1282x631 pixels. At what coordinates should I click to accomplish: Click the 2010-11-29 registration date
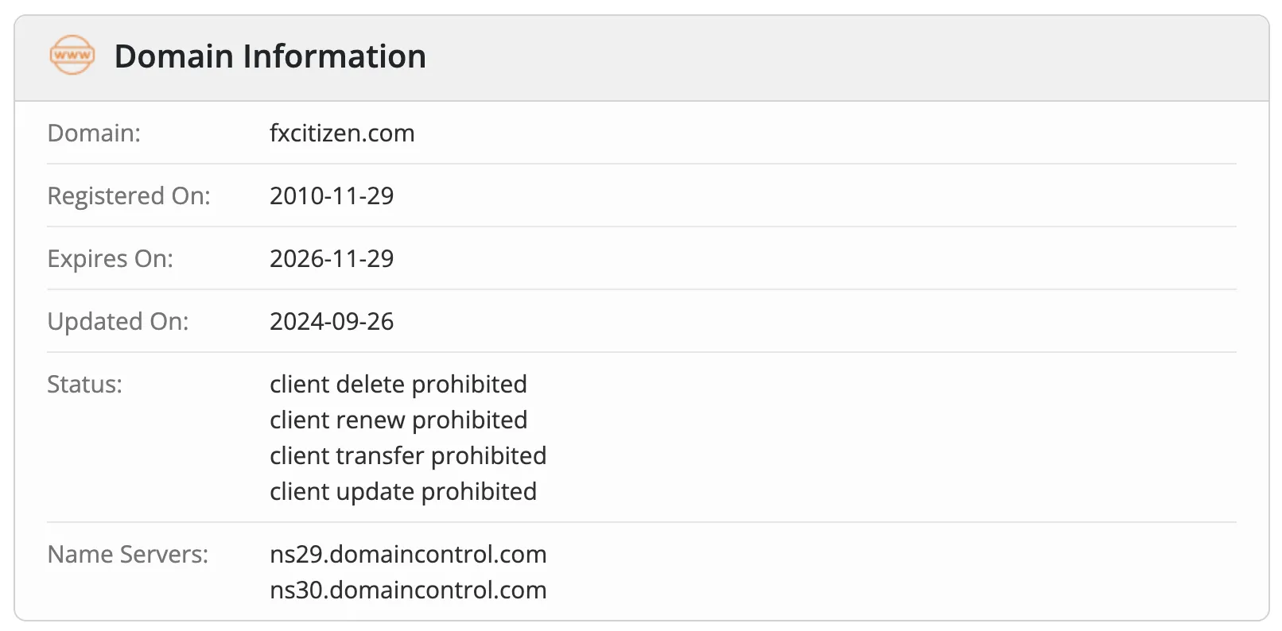click(332, 195)
